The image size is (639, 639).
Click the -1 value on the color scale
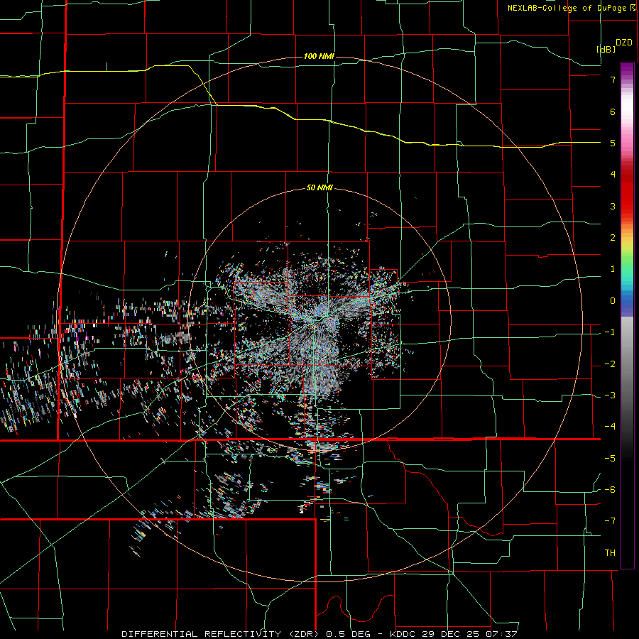click(x=610, y=332)
